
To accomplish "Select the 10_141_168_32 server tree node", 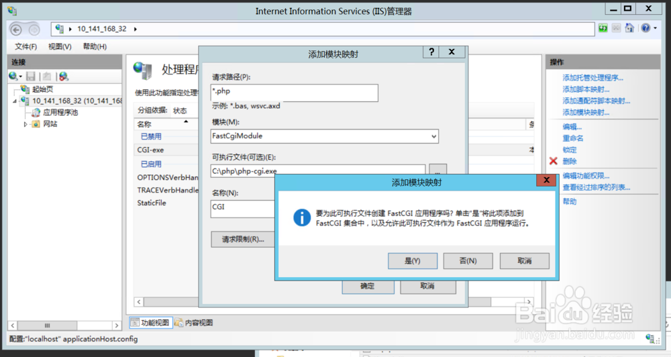I will point(76,101).
